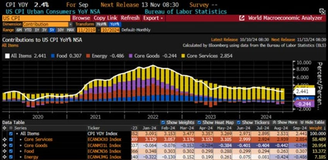Open World Macroeconomic Analyzer popout icon
The image size is (328, 160).
[x=242, y=18]
